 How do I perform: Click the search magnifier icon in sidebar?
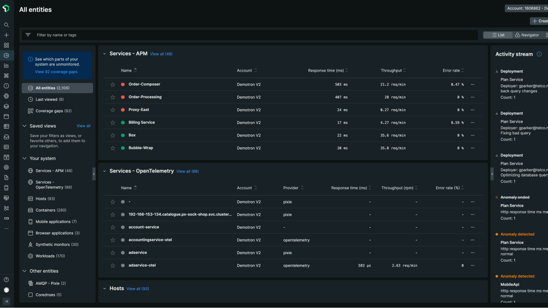coord(6,25)
